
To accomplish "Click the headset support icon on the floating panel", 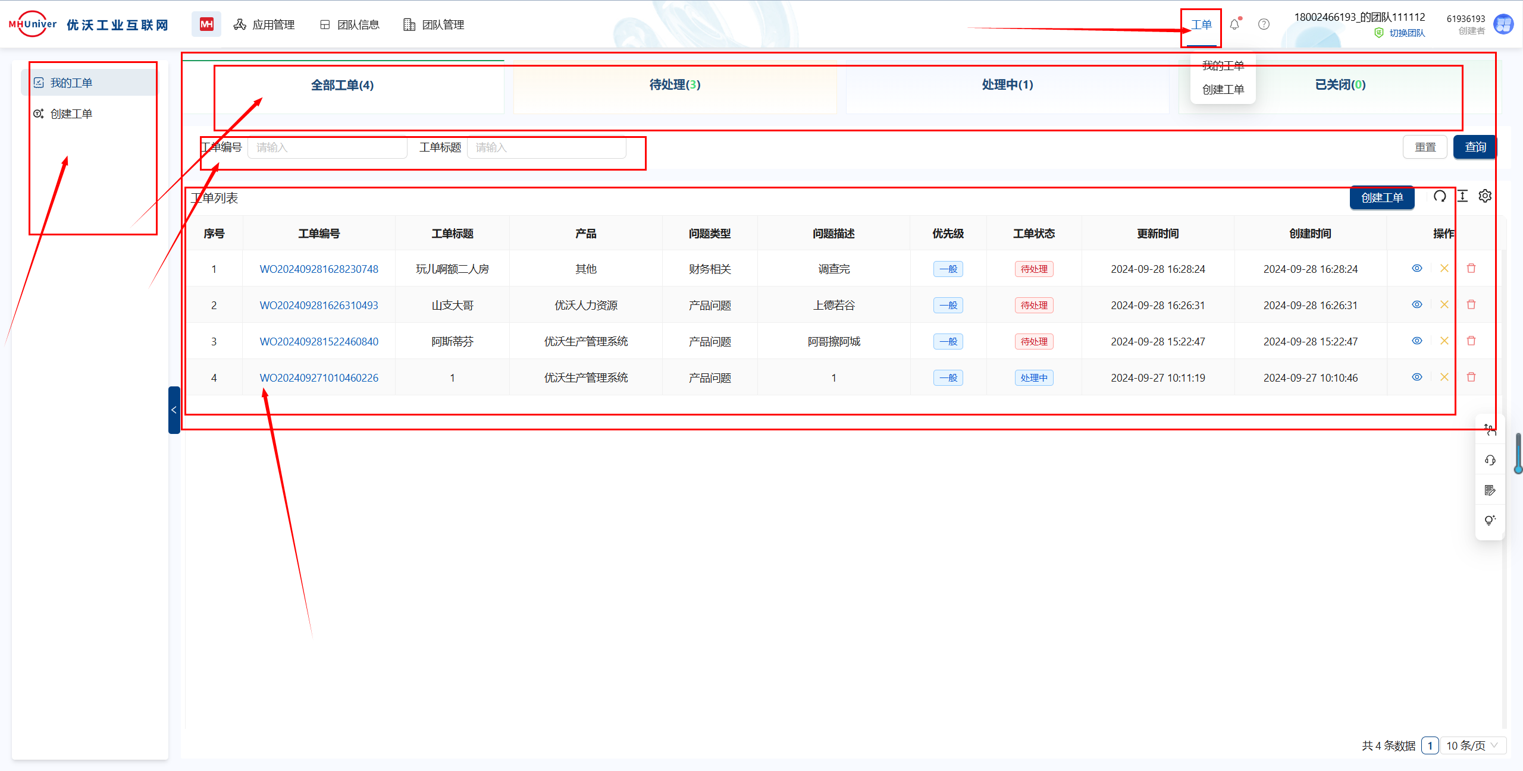I will [1490, 460].
